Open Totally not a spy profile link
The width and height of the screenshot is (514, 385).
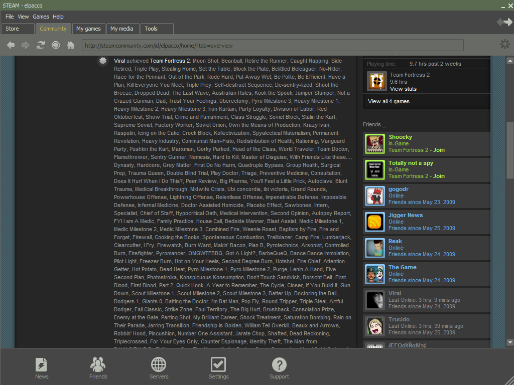click(x=411, y=163)
